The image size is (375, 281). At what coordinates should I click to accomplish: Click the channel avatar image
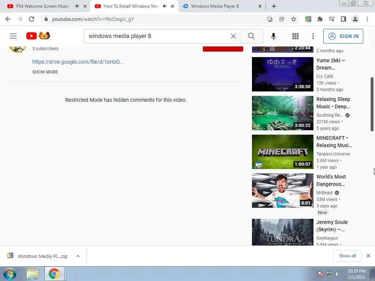(x=17, y=49)
